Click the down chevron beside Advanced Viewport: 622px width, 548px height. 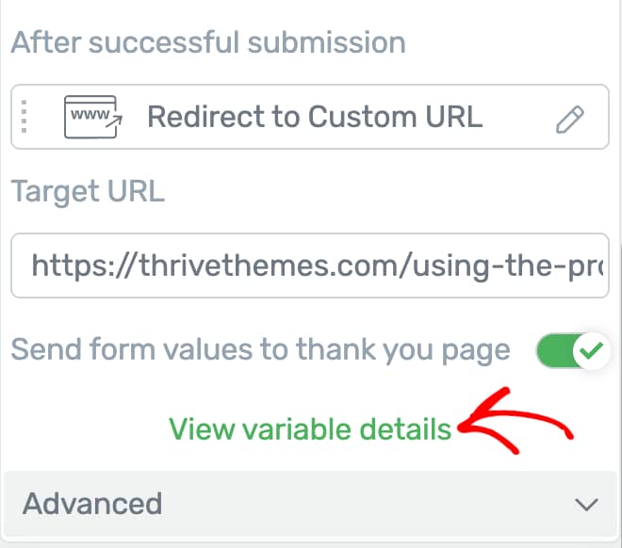pyautogui.click(x=586, y=505)
